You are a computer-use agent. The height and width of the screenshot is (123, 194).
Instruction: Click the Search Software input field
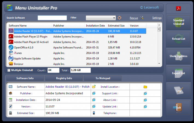click(52, 18)
